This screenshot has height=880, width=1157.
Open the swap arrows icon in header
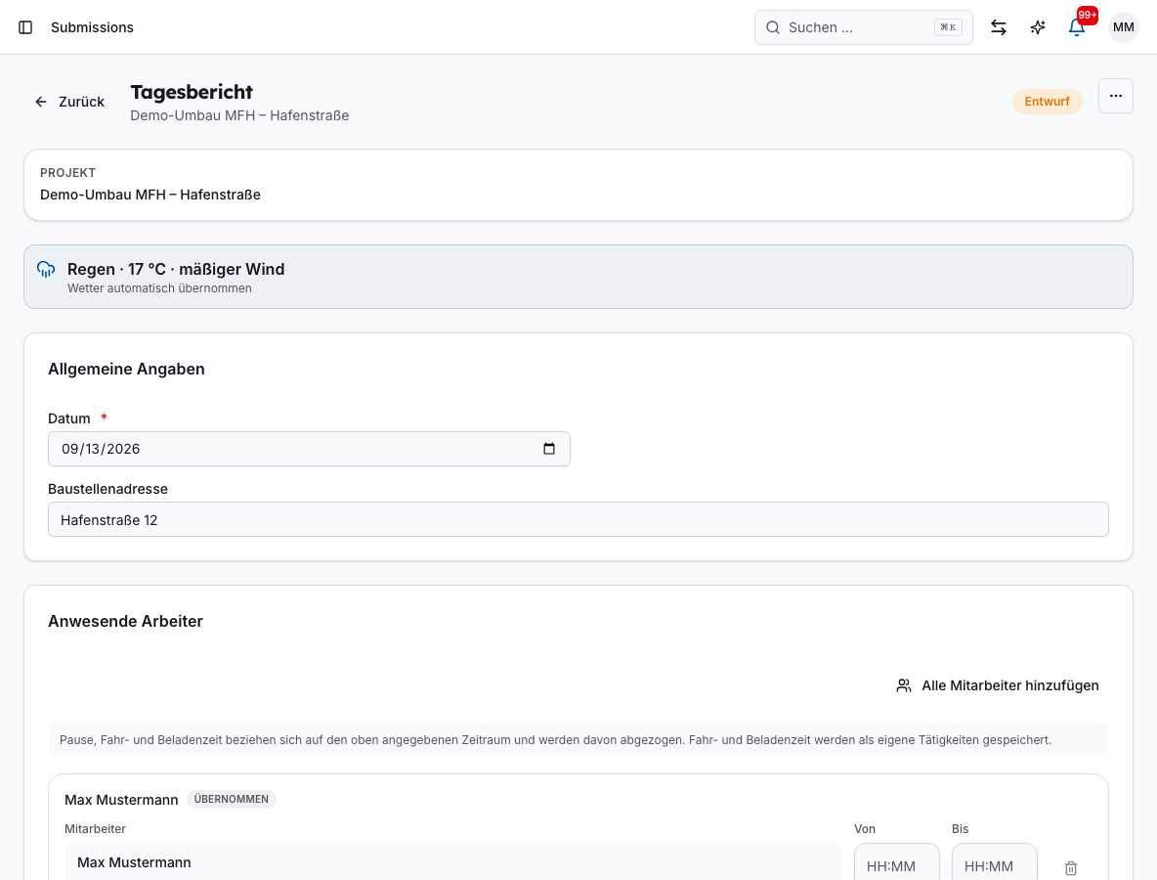click(x=999, y=27)
